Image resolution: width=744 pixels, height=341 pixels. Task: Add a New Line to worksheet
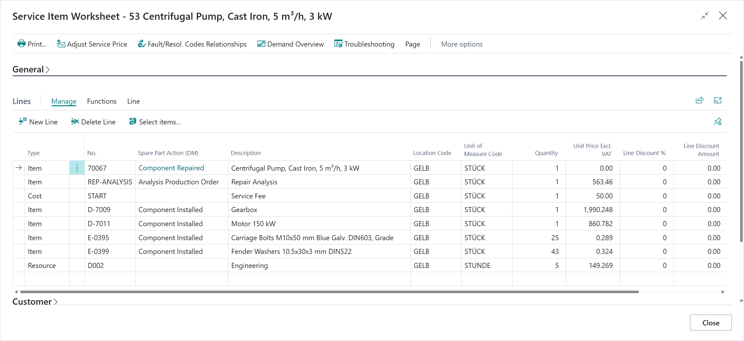pyautogui.click(x=38, y=122)
